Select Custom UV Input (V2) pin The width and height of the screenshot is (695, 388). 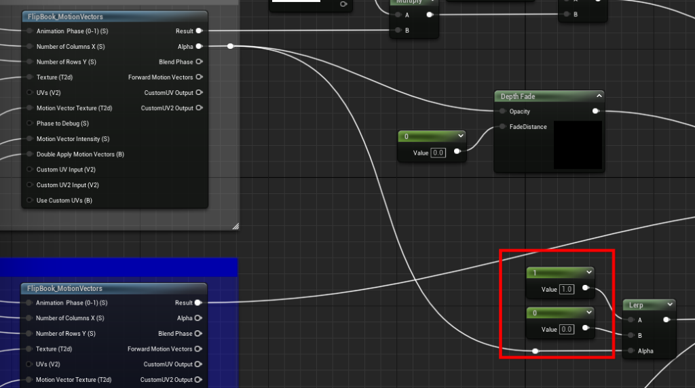tap(30, 169)
